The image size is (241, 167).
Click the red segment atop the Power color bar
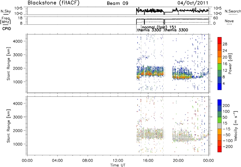click(x=220, y=41)
